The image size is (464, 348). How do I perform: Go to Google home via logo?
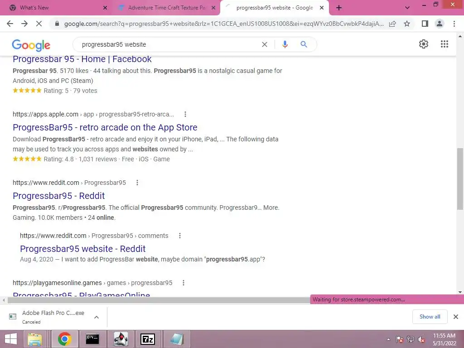(31, 45)
